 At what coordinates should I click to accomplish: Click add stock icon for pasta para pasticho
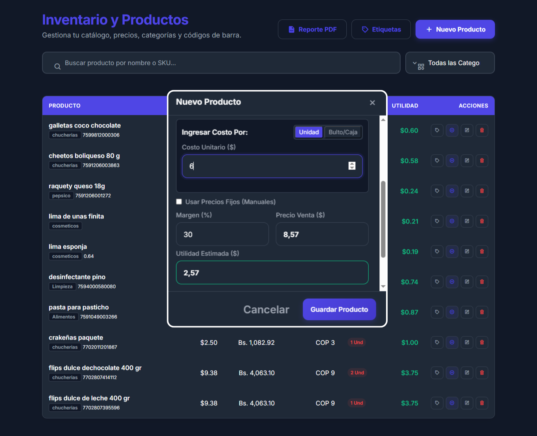(452, 312)
